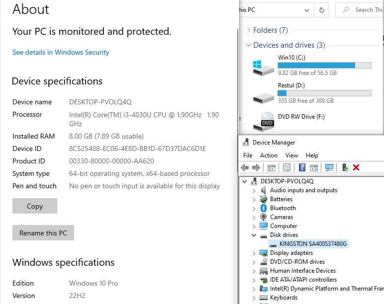Expand the Folders (7) section
The width and height of the screenshot is (384, 304).
click(248, 30)
